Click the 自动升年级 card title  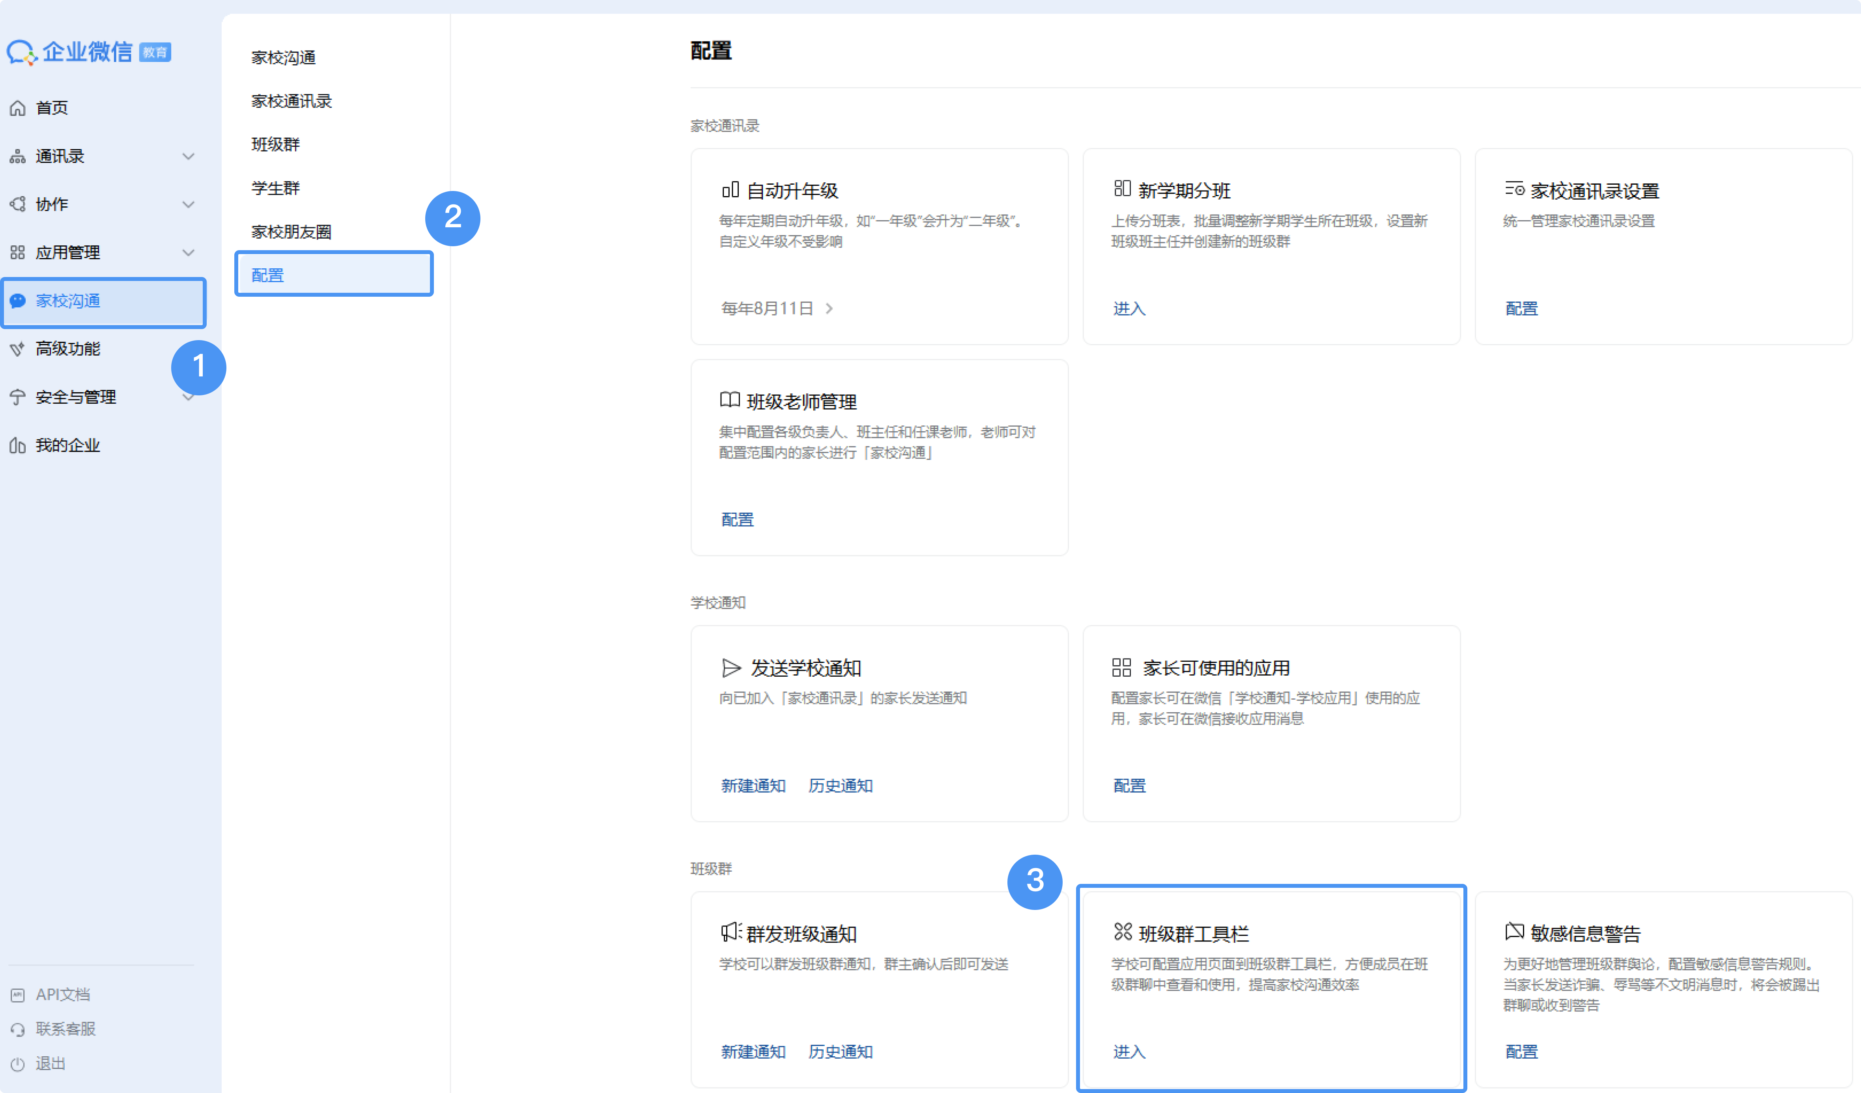pyautogui.click(x=792, y=191)
